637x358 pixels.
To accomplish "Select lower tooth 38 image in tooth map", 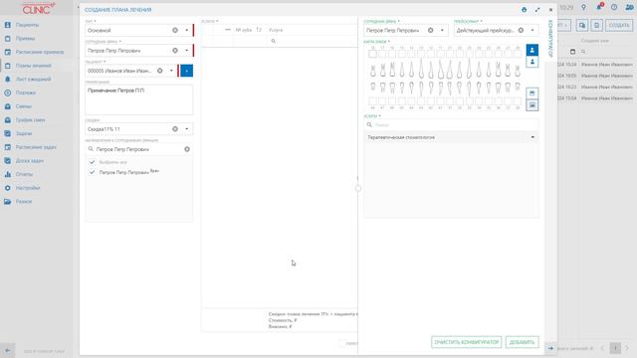I will tap(518, 87).
